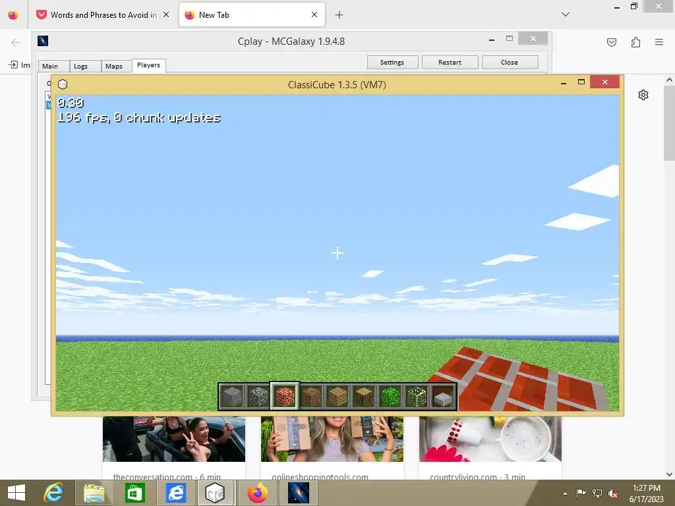The image size is (675, 506).
Task: Select the stone block in hotbar
Action: pos(233,396)
